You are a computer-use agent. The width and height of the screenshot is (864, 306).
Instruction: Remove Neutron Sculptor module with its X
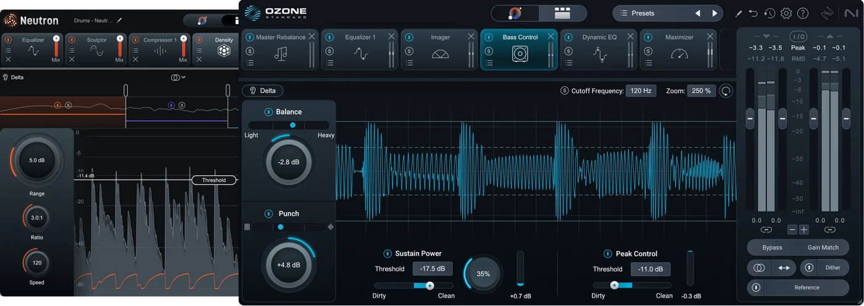pos(72,59)
